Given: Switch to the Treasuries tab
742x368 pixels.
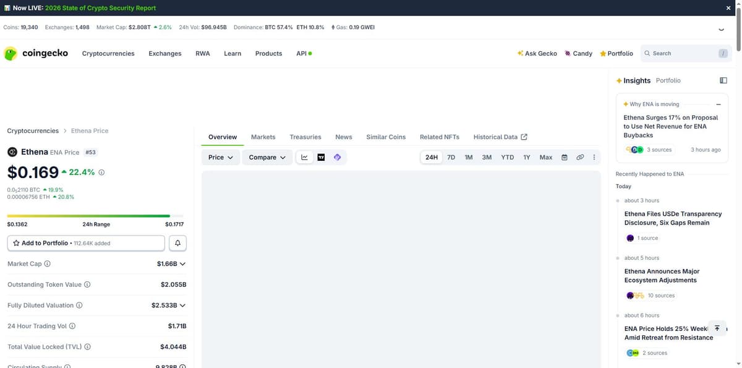Looking at the screenshot, I should coord(305,137).
